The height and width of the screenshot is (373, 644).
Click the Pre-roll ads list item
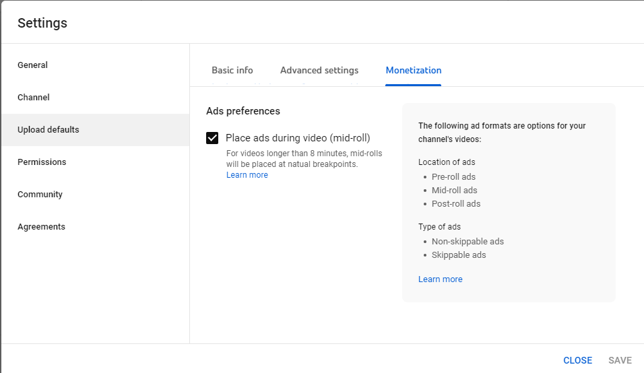point(453,177)
